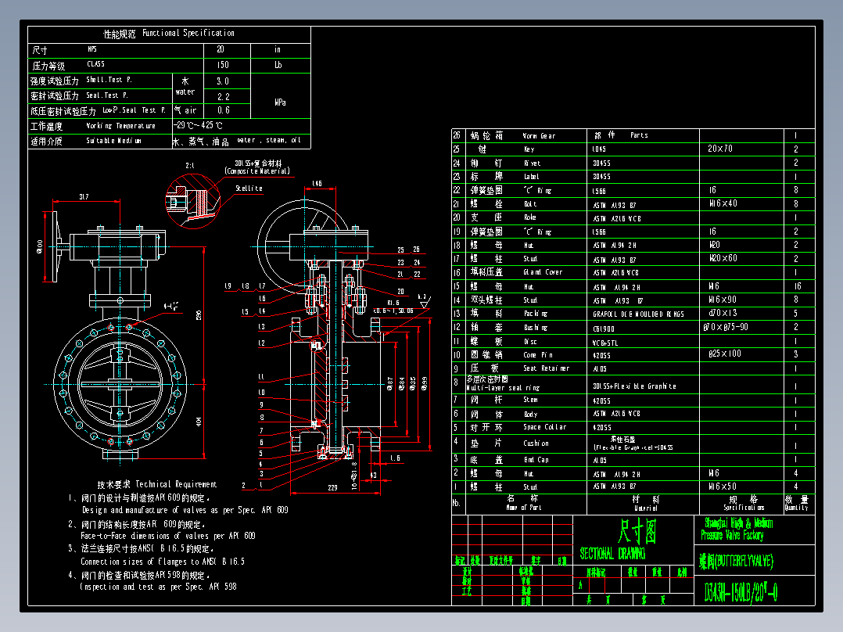Select the Gland Cover parts row
The image size is (843, 632).
[542, 273]
